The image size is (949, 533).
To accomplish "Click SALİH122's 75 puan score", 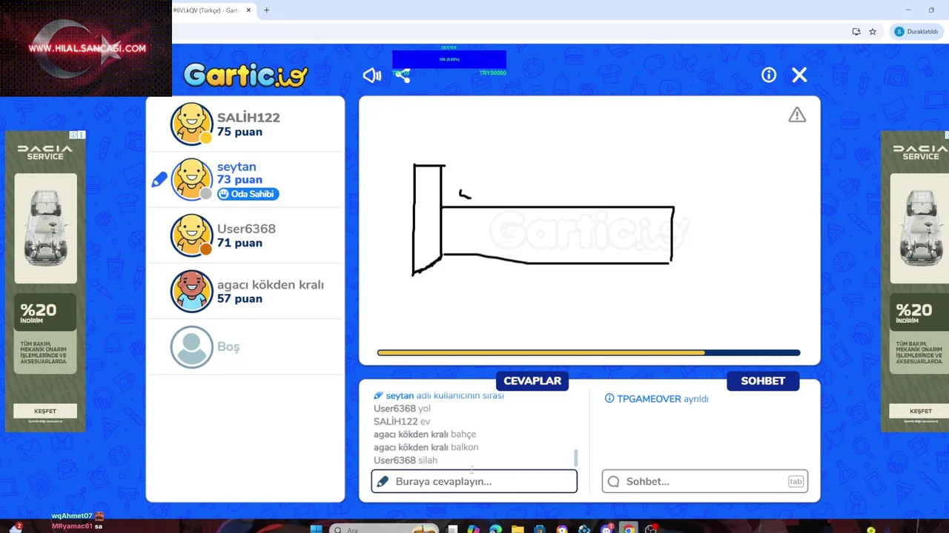I will click(239, 132).
